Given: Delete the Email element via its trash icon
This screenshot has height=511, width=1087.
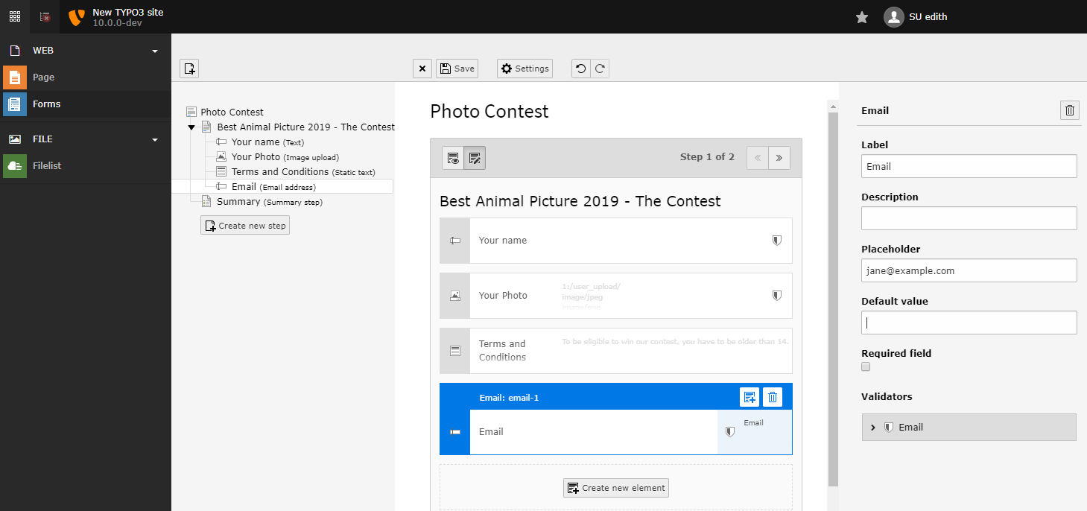Looking at the screenshot, I should point(773,397).
